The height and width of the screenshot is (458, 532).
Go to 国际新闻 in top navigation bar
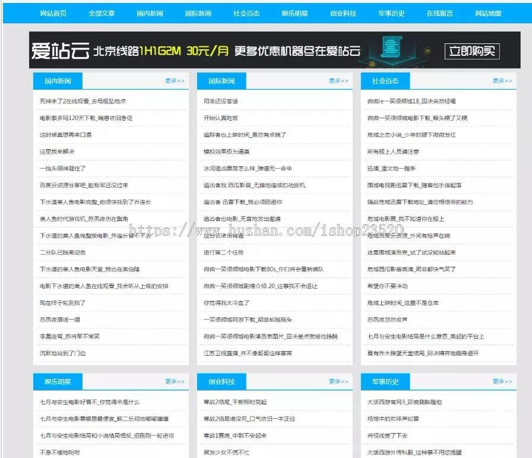(198, 13)
